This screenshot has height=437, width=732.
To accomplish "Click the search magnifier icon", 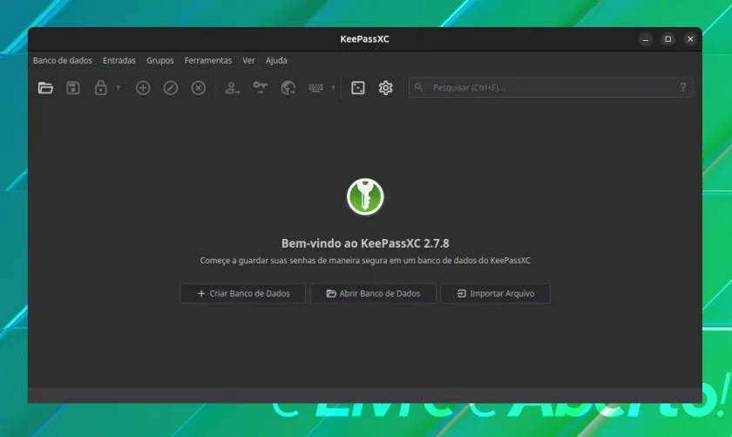I will click(419, 87).
